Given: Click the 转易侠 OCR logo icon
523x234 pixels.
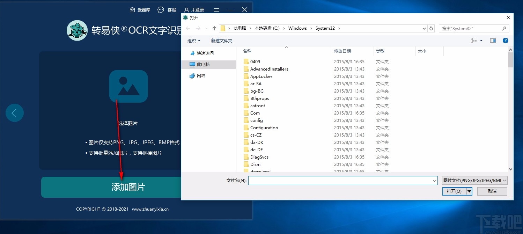Looking at the screenshot, I should pos(77,30).
